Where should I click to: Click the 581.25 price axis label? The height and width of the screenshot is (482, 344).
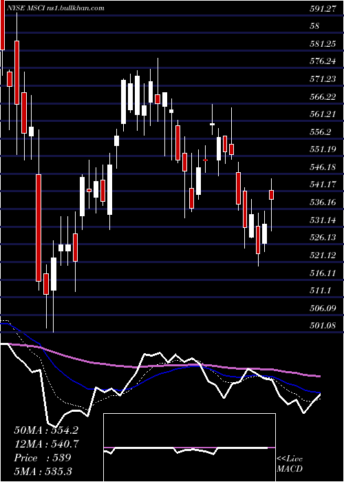point(323,44)
